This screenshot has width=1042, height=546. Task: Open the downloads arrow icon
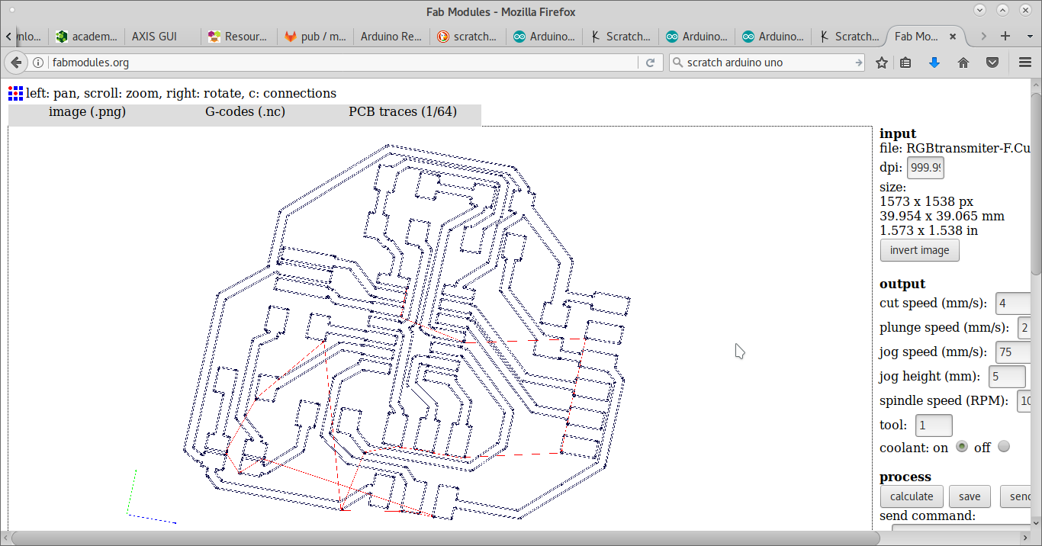point(934,63)
